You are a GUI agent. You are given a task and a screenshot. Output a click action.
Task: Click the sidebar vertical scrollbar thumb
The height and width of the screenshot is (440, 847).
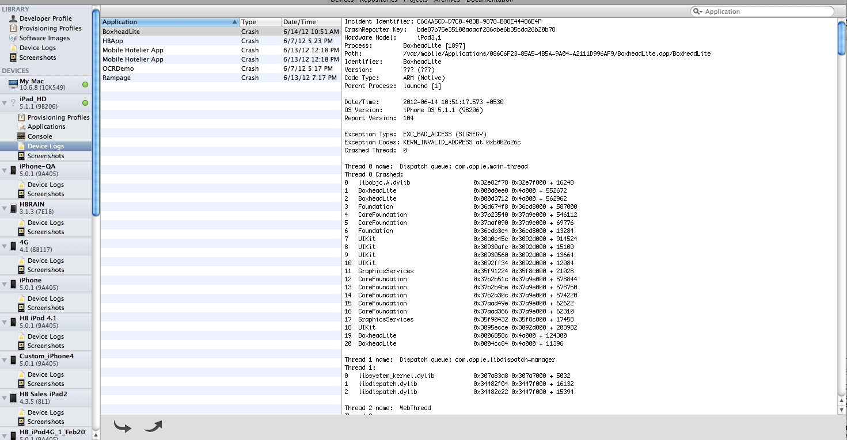[96, 112]
